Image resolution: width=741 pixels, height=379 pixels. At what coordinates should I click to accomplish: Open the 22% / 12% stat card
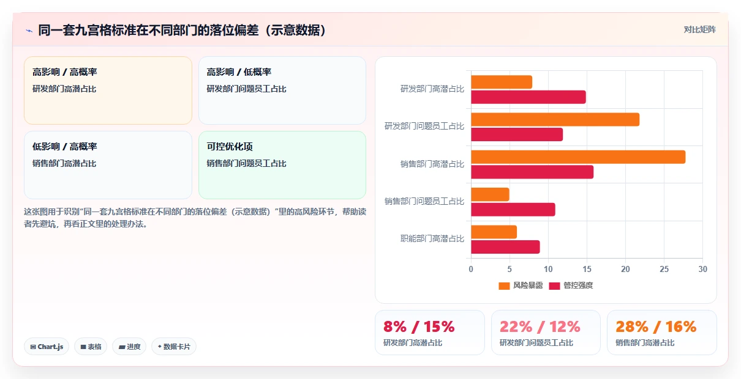coord(546,332)
